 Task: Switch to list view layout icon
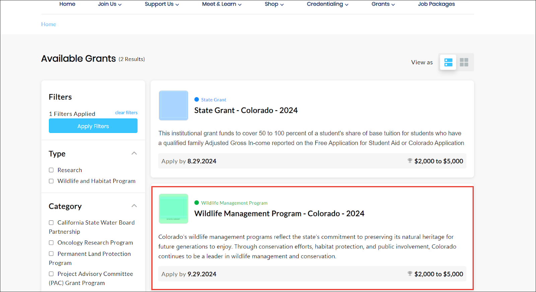tap(448, 62)
